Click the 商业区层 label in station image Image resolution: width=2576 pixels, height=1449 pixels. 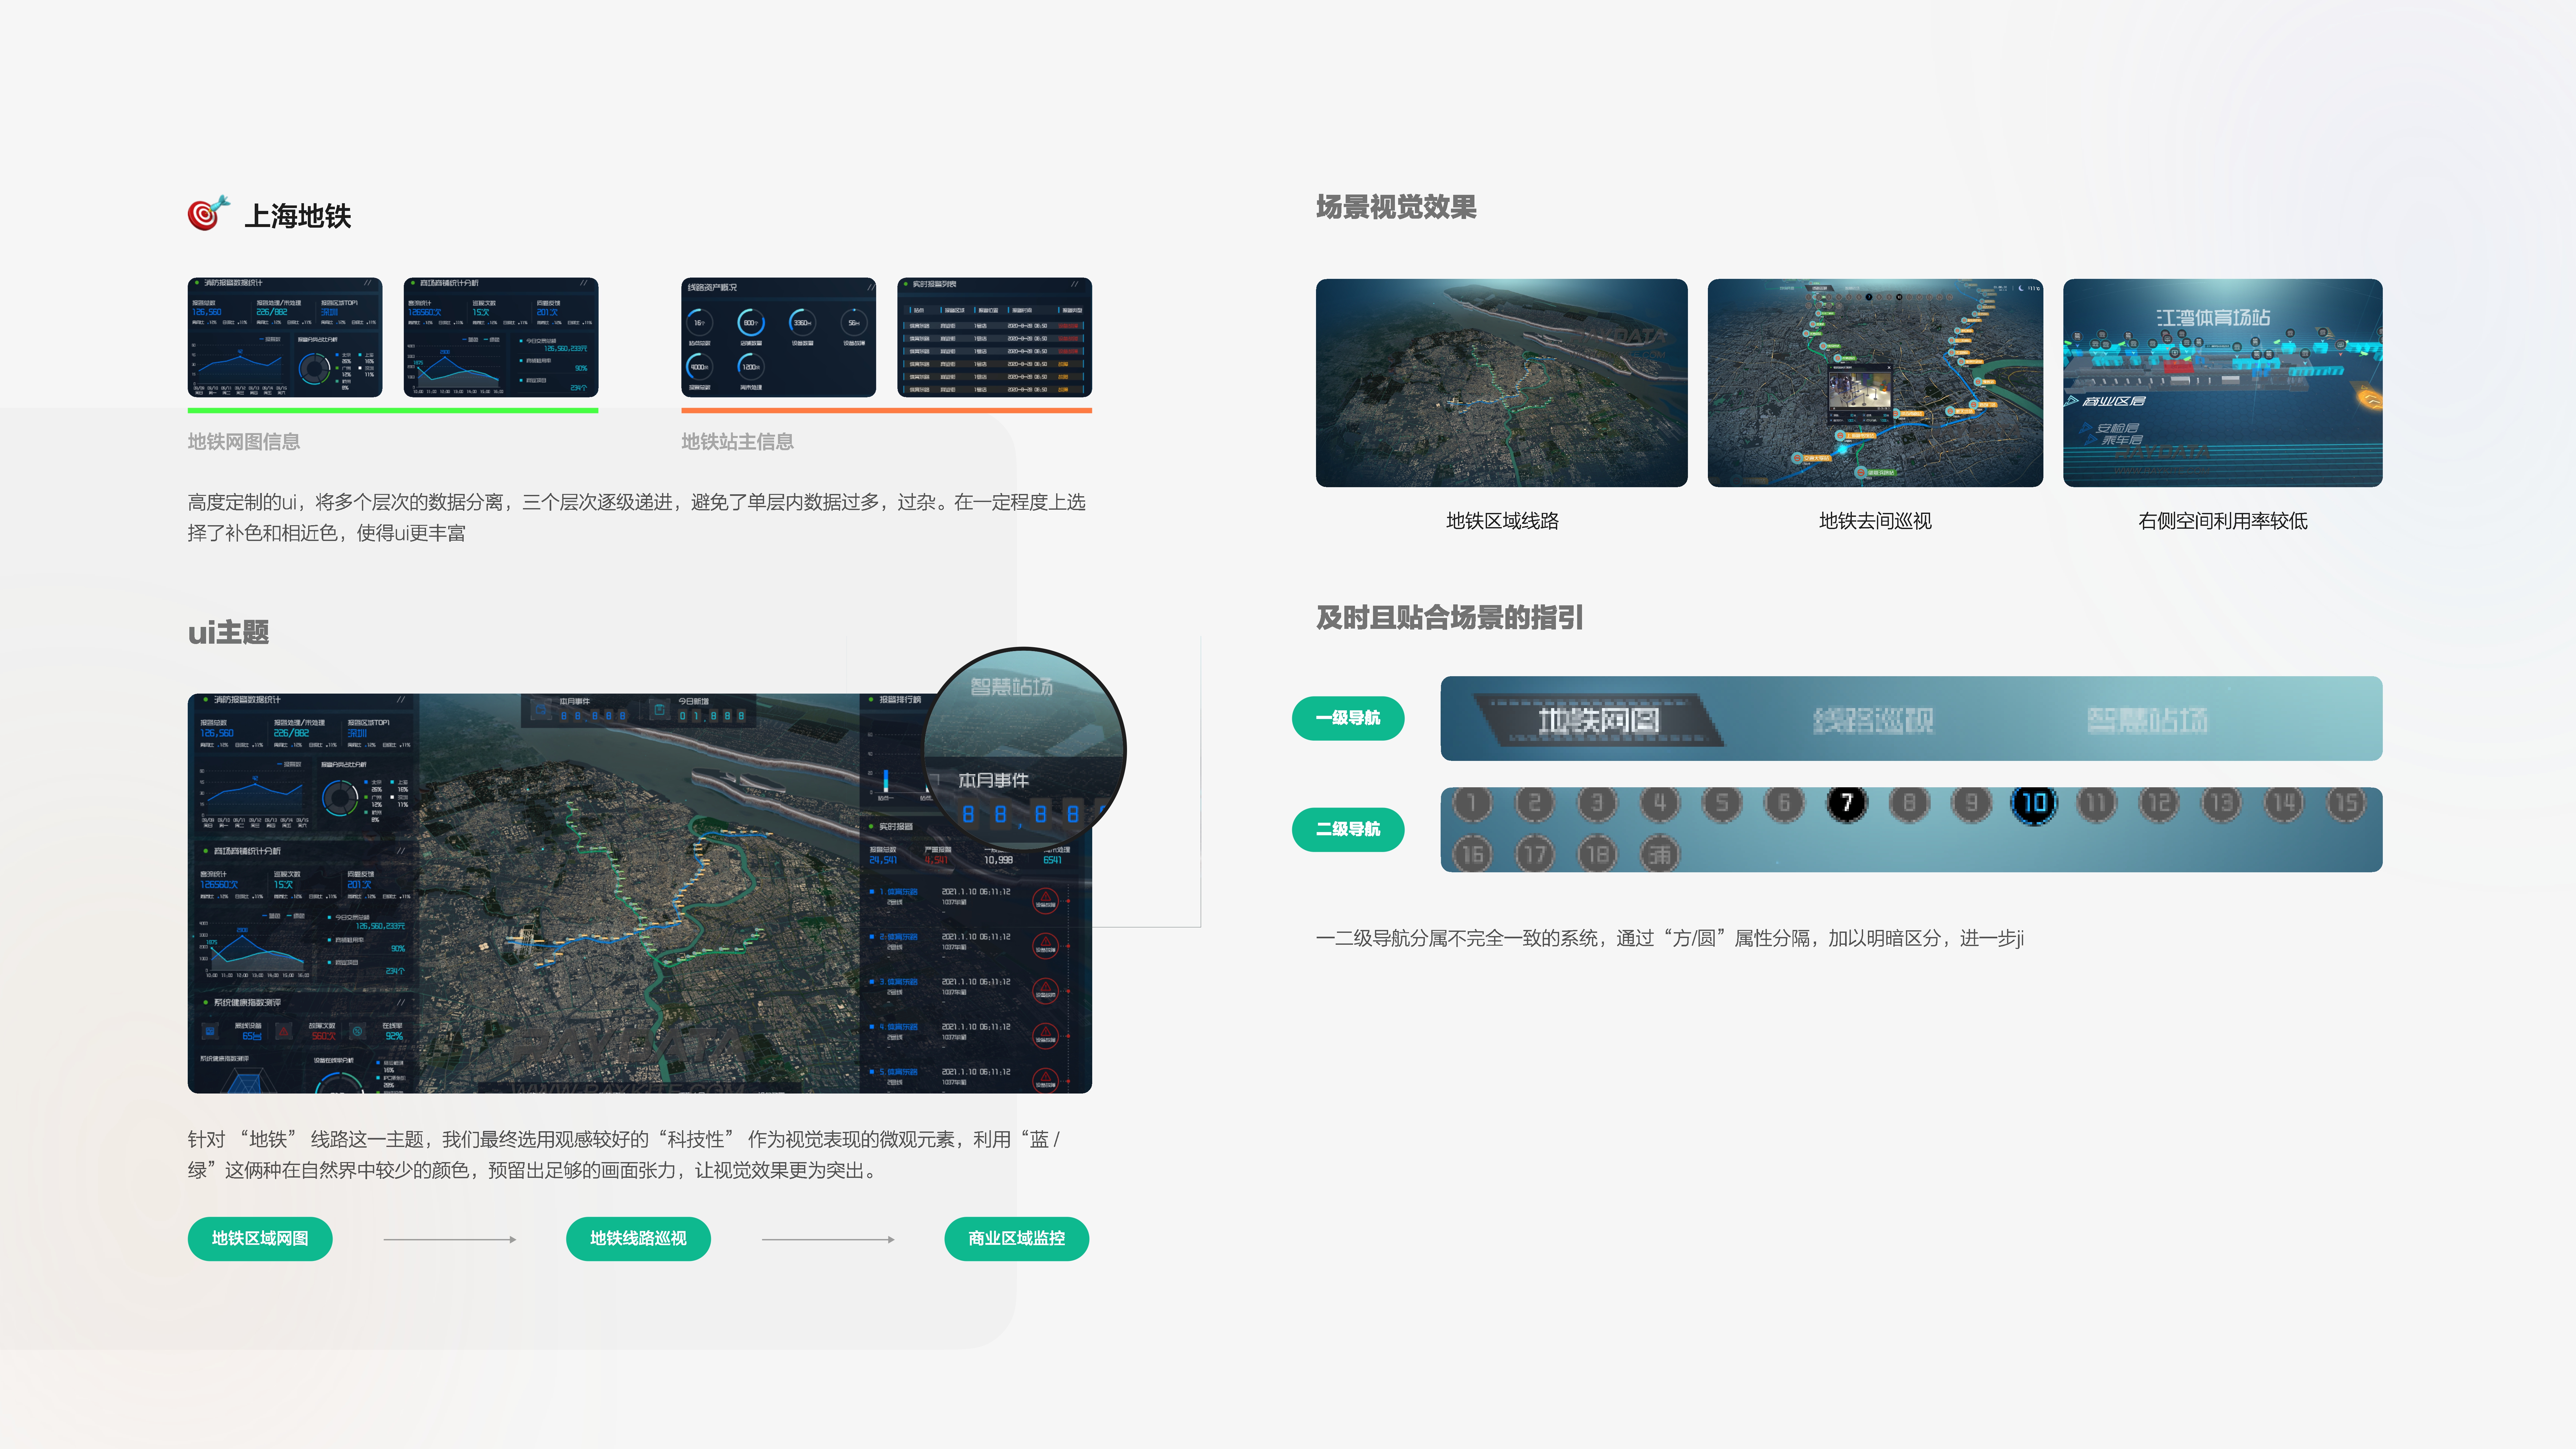click(x=2114, y=401)
